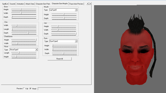Image resolution: width=166 pixels, height=93 pixels.
Task: Click the Eyes Width slider handle
Action: pos(53,49)
